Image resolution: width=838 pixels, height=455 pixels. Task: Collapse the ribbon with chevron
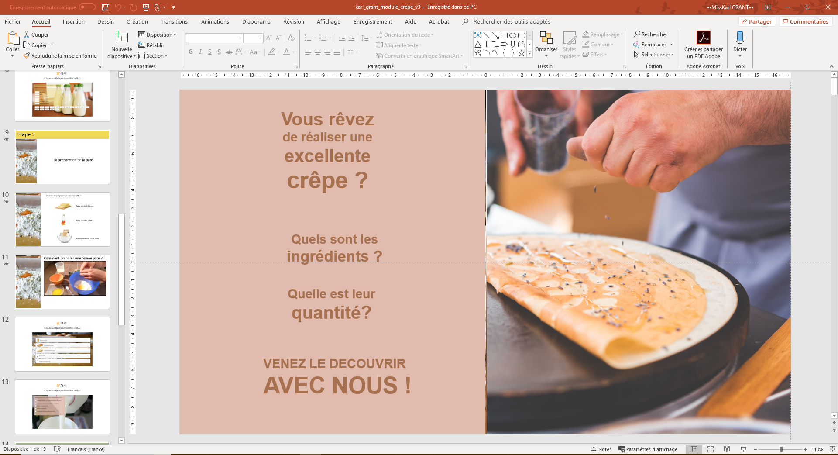pos(831,66)
